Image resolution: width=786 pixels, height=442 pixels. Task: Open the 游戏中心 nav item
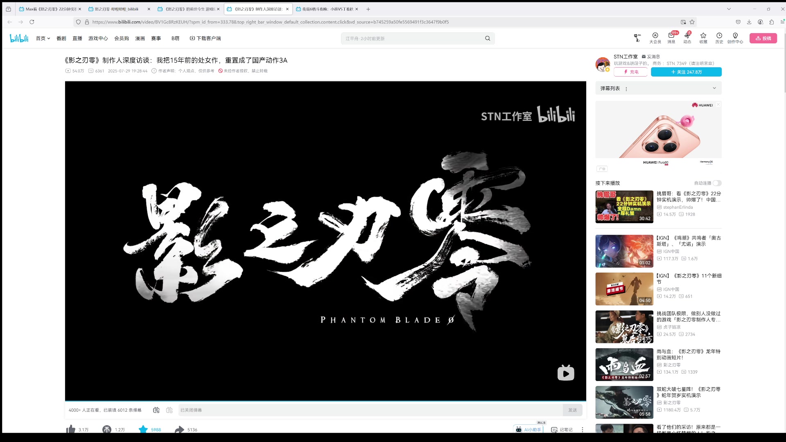pyautogui.click(x=98, y=38)
